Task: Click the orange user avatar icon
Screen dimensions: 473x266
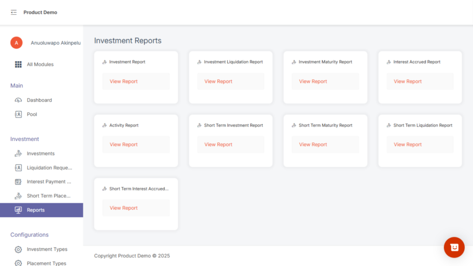Action: (x=16, y=43)
